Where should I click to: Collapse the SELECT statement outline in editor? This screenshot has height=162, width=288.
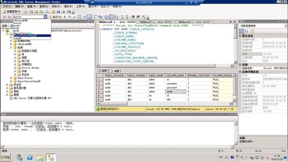tap(100, 29)
